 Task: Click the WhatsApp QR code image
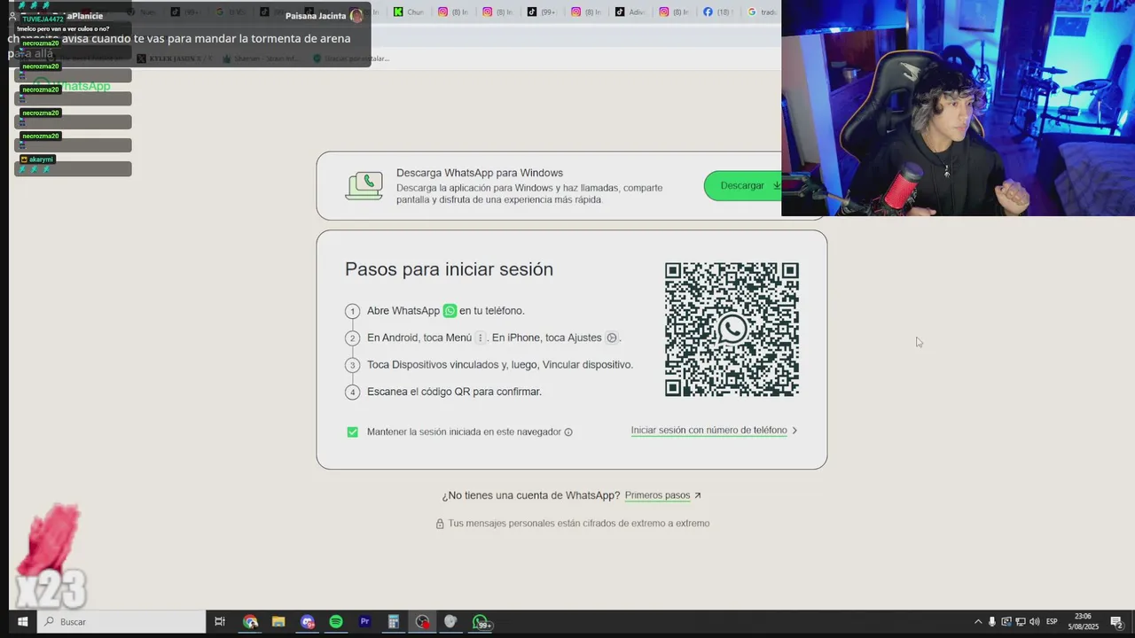[x=732, y=330]
